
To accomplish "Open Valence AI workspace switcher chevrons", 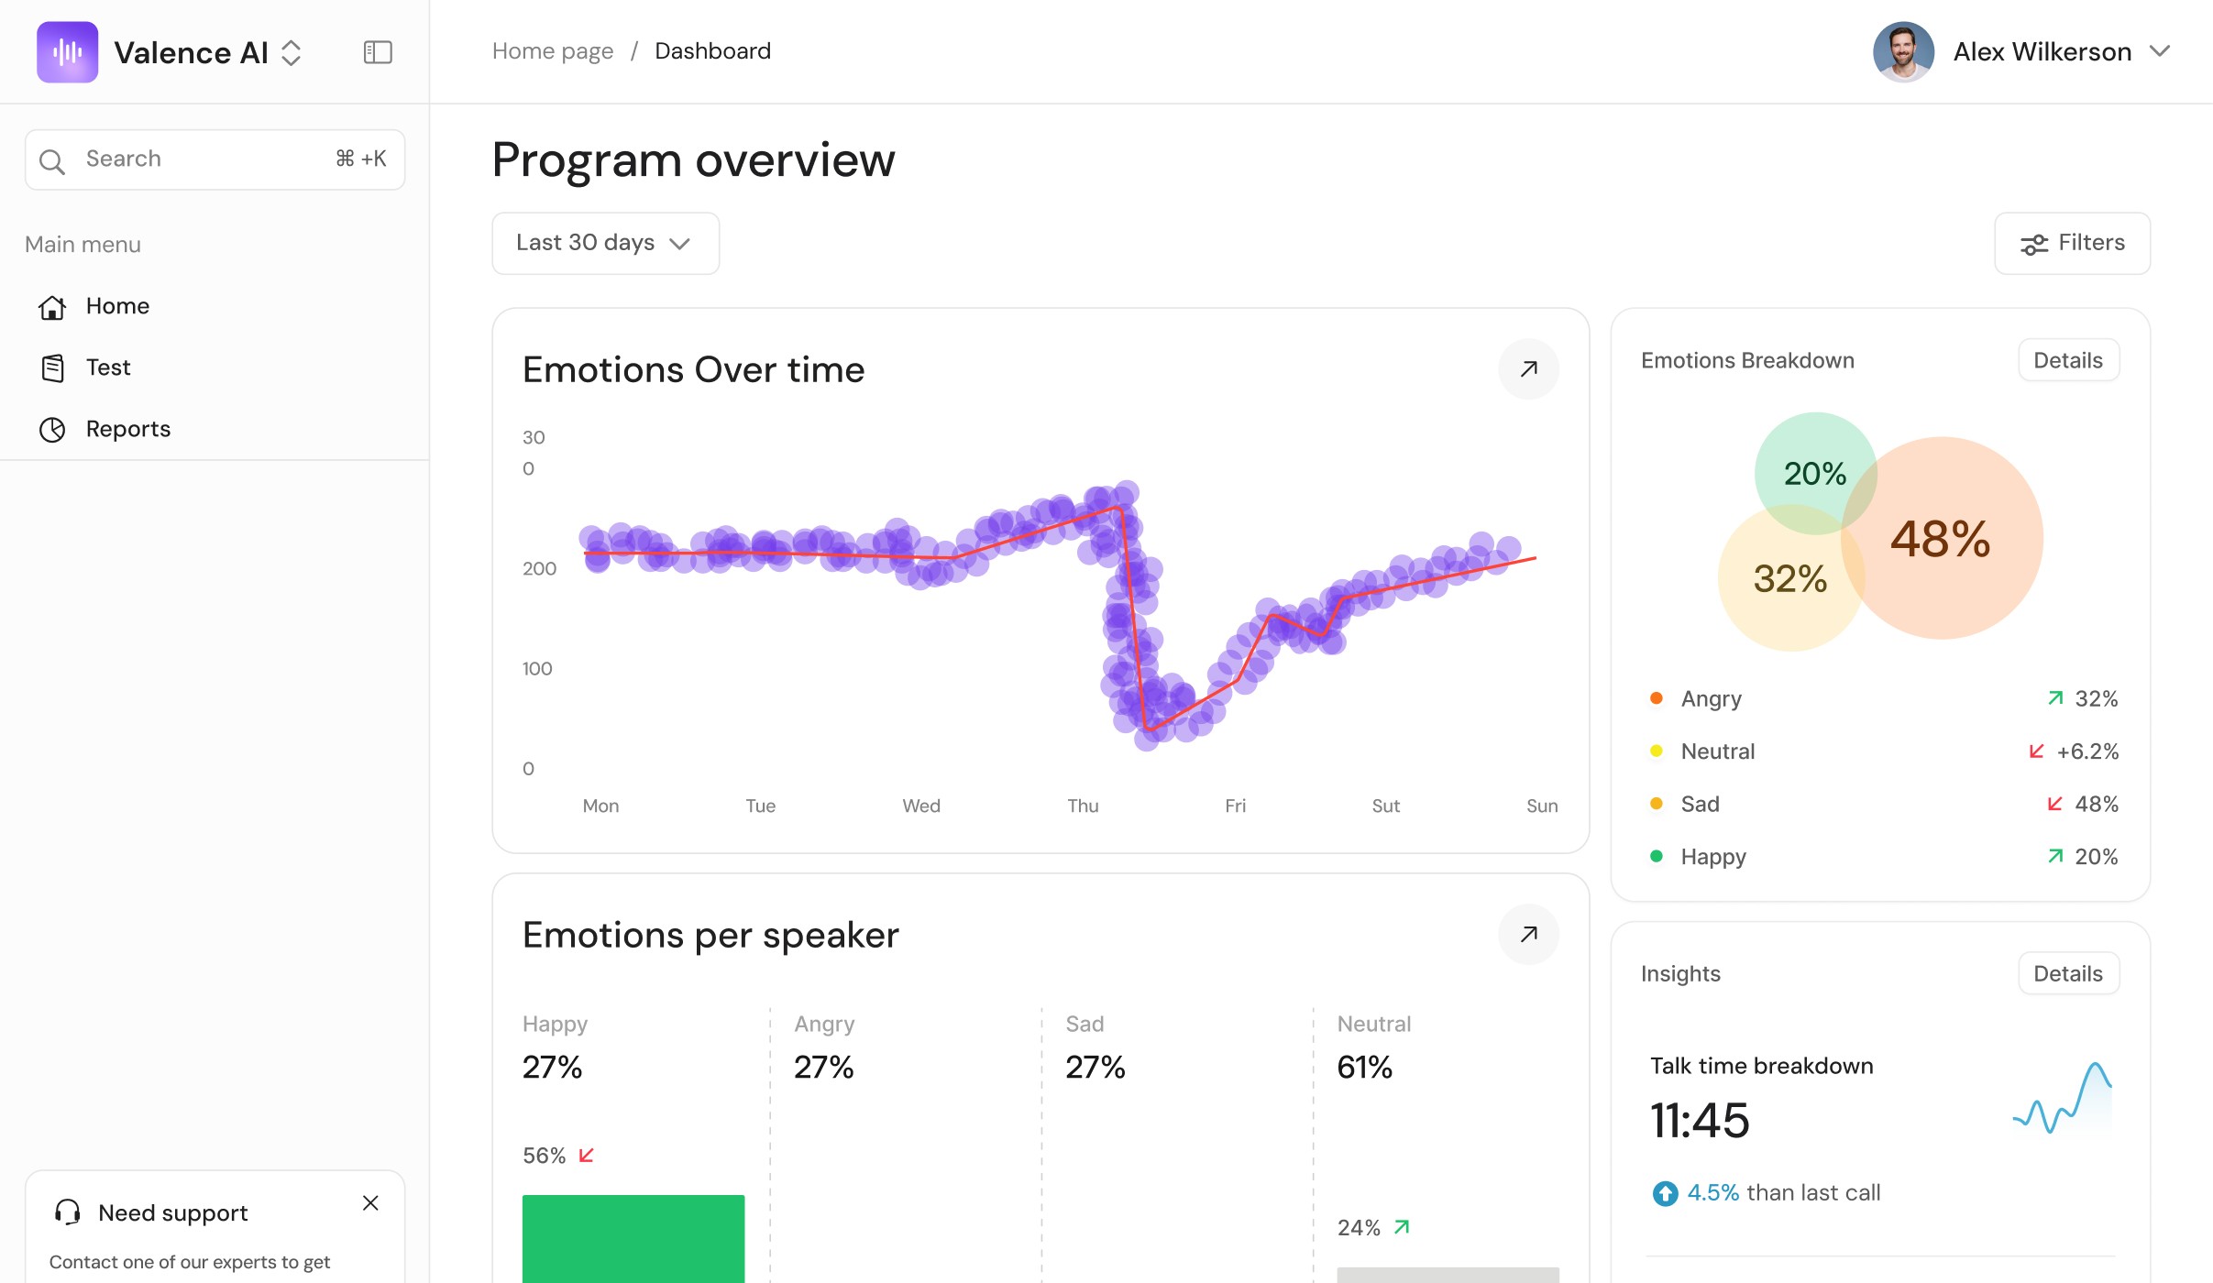I will click(x=291, y=52).
